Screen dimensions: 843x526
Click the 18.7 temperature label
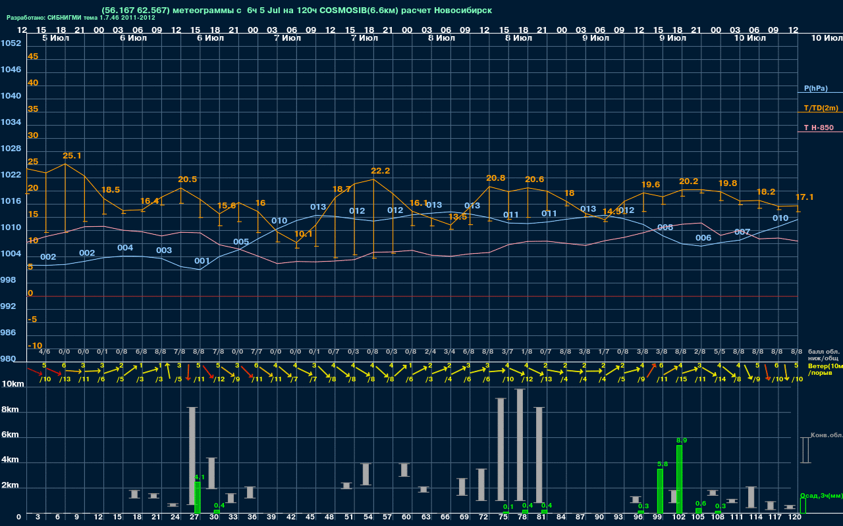[342, 189]
